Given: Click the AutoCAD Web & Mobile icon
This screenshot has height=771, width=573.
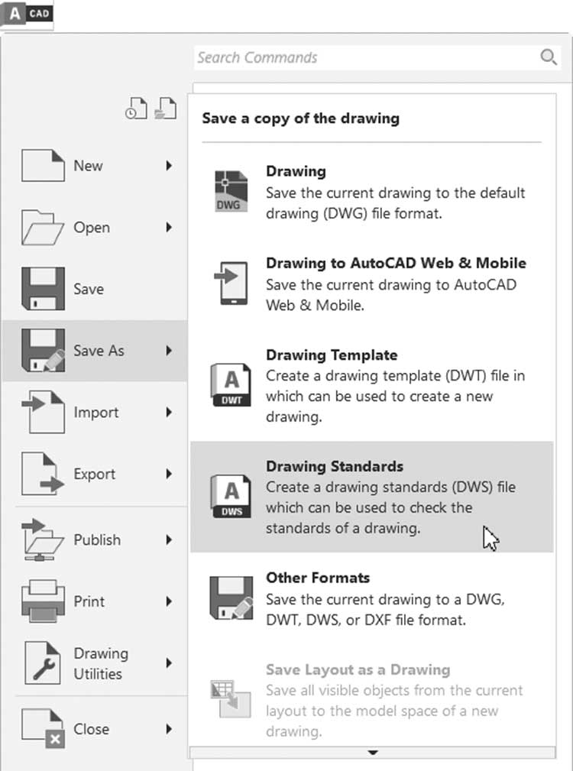Looking at the screenshot, I should (231, 283).
